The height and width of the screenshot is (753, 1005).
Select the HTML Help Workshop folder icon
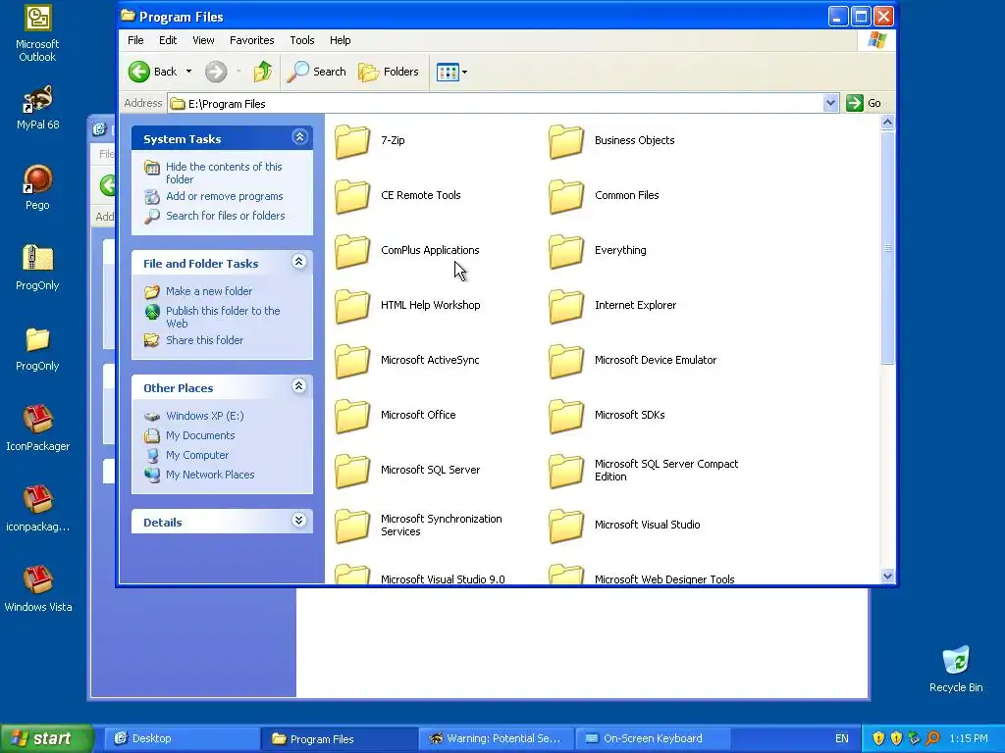(x=352, y=306)
